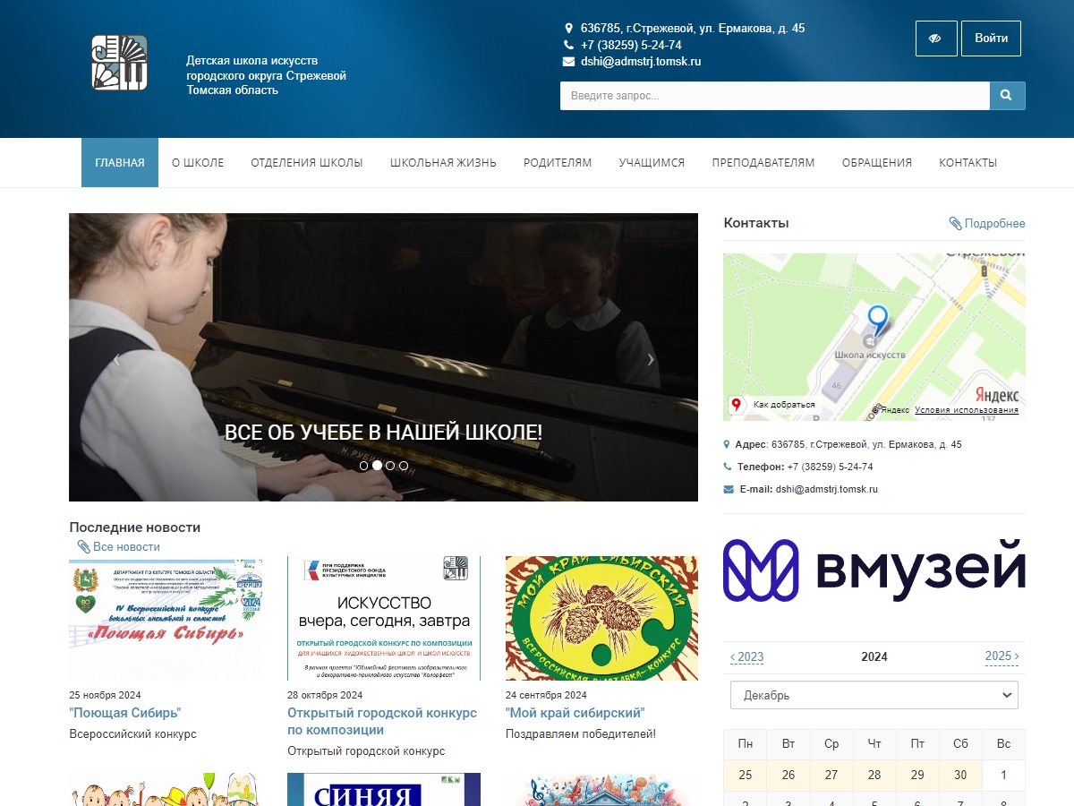Viewport: 1074px width, 806px height.
Task: Click the paperclip icon beside Подробнее
Action: click(x=956, y=224)
